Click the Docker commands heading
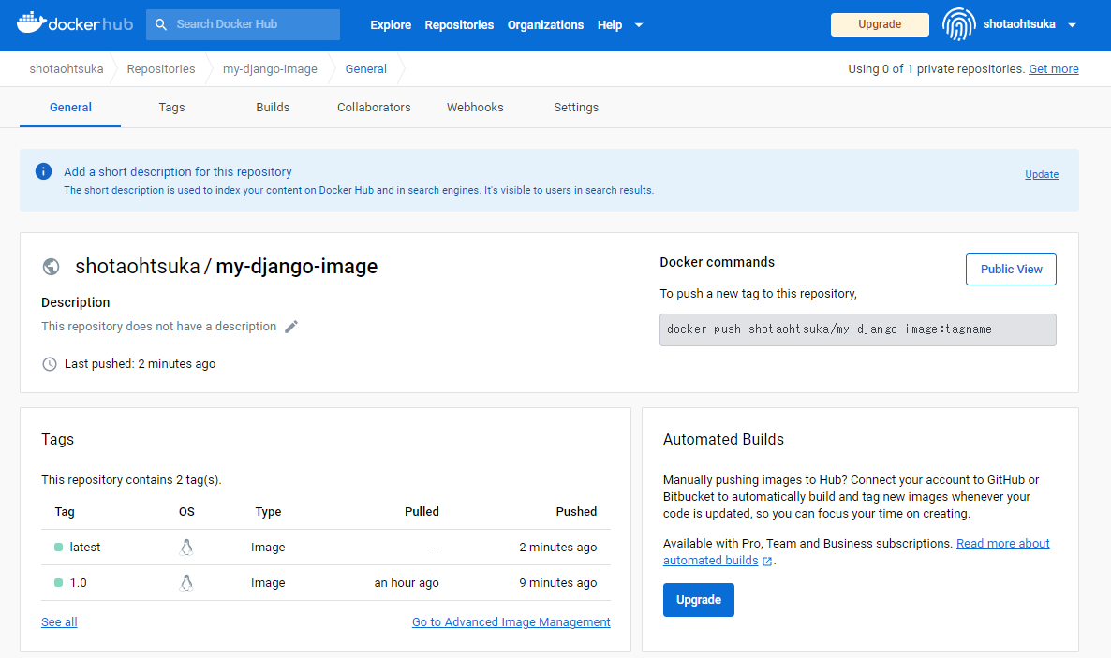This screenshot has height=658, width=1111. pyautogui.click(x=717, y=262)
